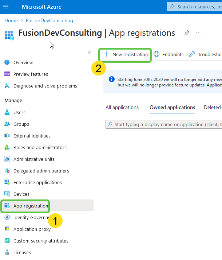Image resolution: width=222 pixels, height=260 pixels.
Task: Click the Enterprise applications grid icon
Action: (x=7, y=182)
